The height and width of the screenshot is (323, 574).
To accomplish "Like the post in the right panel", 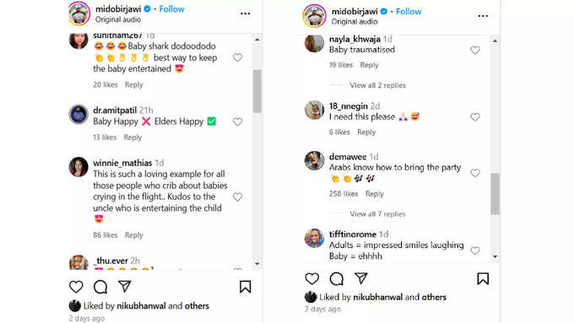I will (x=311, y=279).
